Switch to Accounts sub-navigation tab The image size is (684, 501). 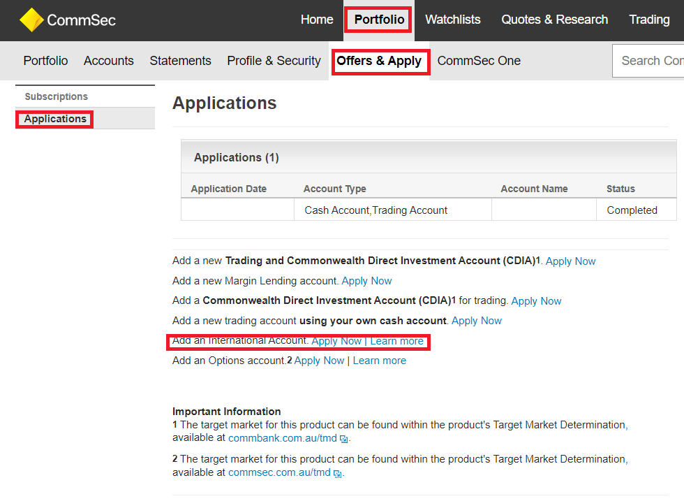click(x=109, y=61)
